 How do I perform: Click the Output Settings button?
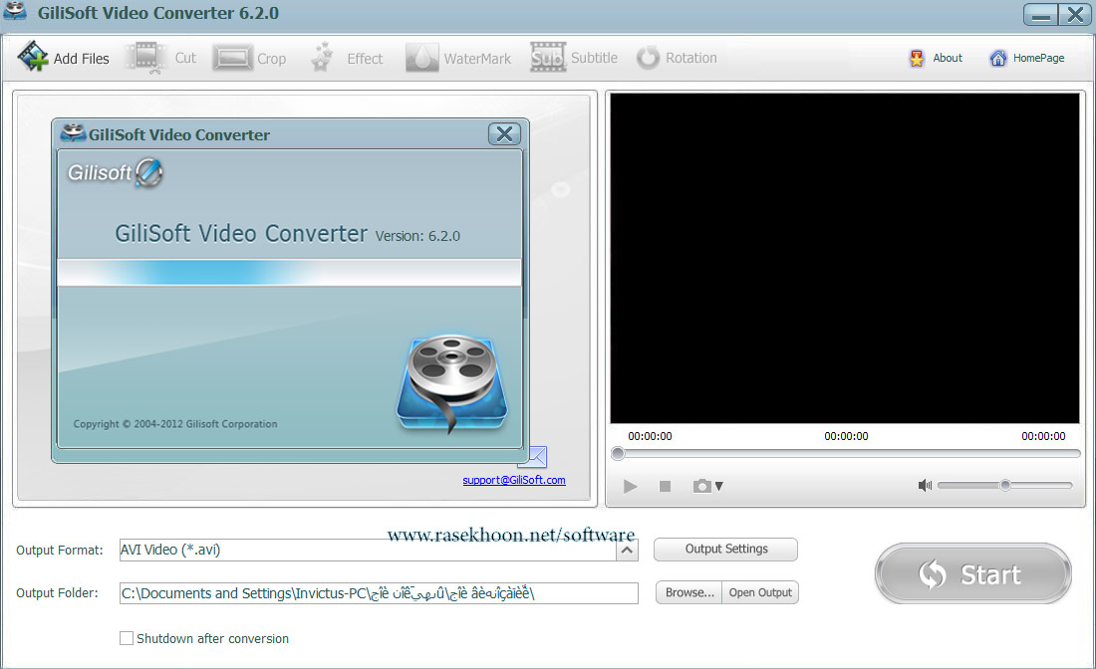pyautogui.click(x=725, y=549)
